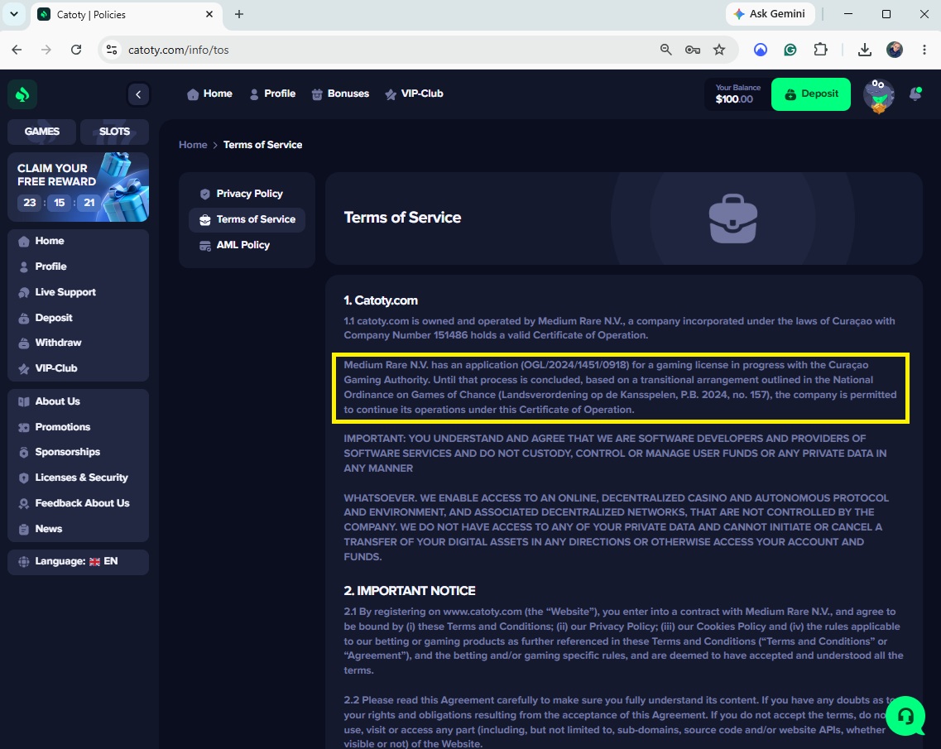Open Withdraw in the sidebar

coord(78,343)
